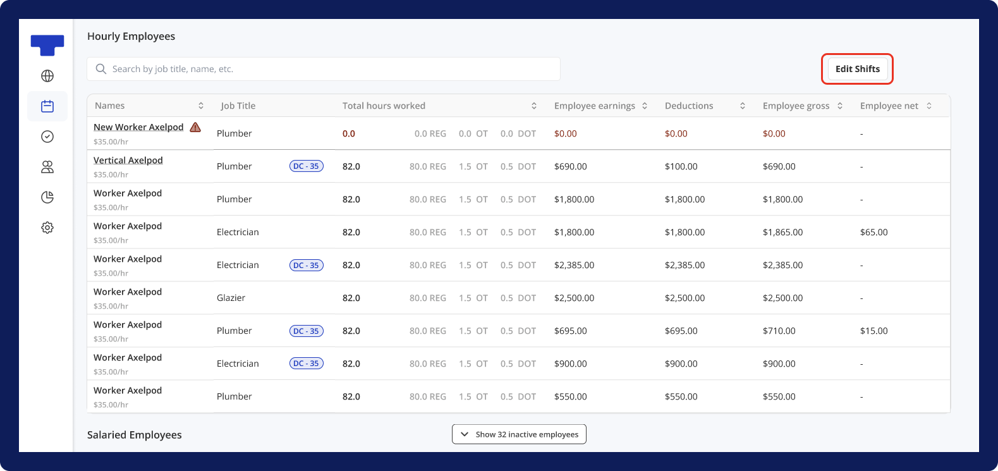This screenshot has width=998, height=471.
Task: Click the $15.00 employee net value
Action: pos(874,331)
